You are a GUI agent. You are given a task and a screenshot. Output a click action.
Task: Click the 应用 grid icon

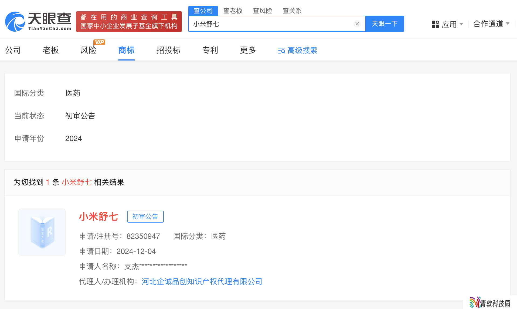[435, 24]
